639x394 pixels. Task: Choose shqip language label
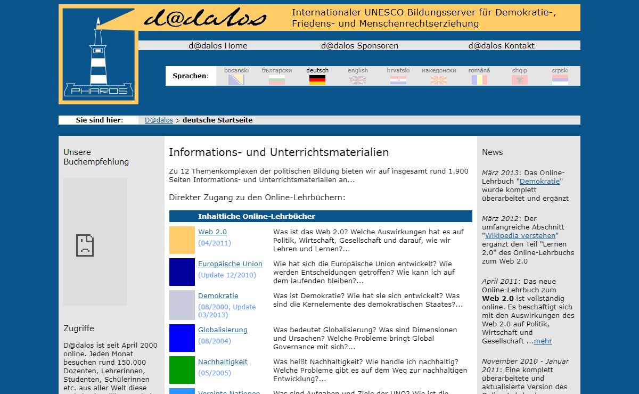[520, 70]
